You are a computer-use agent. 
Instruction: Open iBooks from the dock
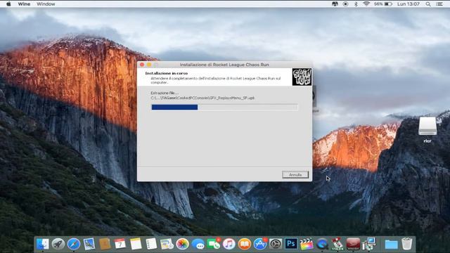pyautogui.click(x=244, y=244)
